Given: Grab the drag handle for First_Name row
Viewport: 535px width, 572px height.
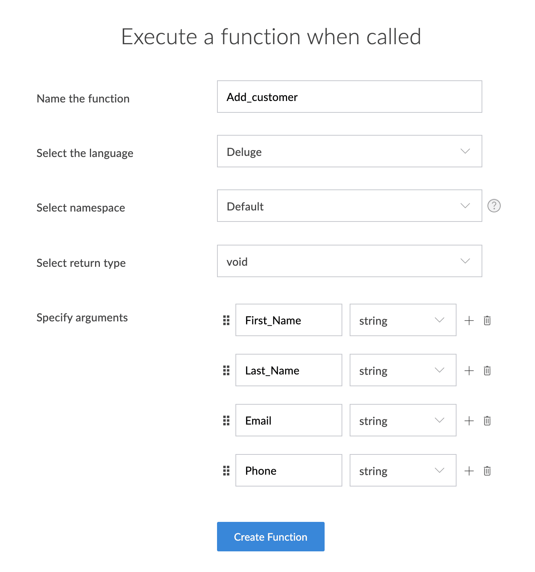Looking at the screenshot, I should [226, 320].
